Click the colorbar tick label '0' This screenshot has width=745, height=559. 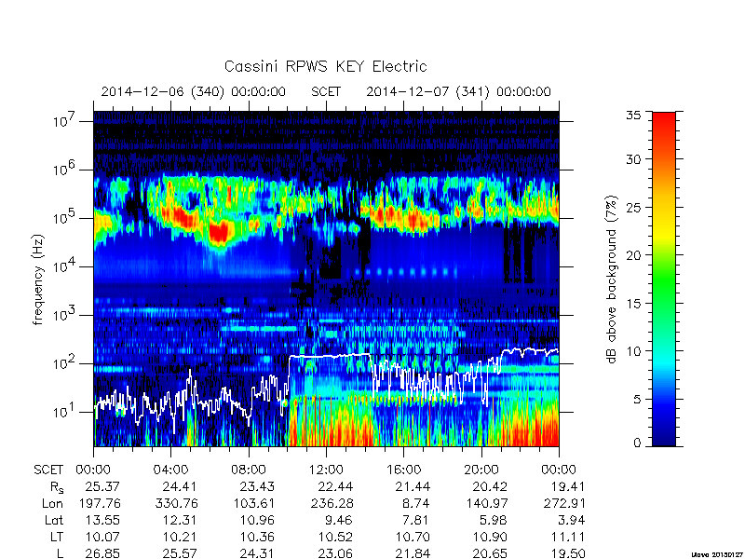coord(637,443)
